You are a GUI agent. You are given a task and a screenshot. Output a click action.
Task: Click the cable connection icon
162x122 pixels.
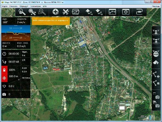pyautogui.click(x=139, y=12)
